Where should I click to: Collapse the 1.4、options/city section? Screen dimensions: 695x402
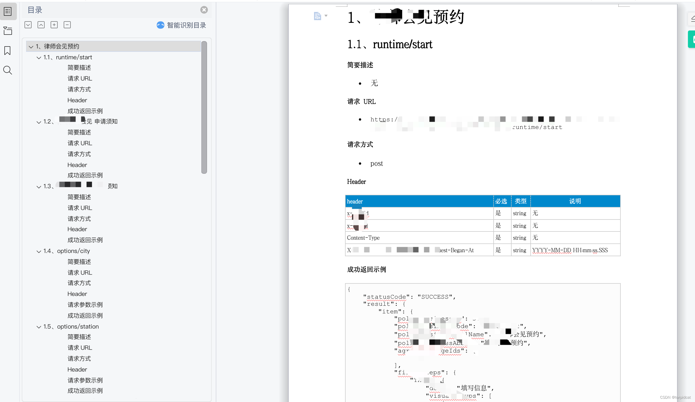[x=39, y=252]
